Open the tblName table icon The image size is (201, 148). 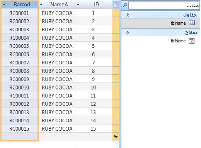point(192,23)
